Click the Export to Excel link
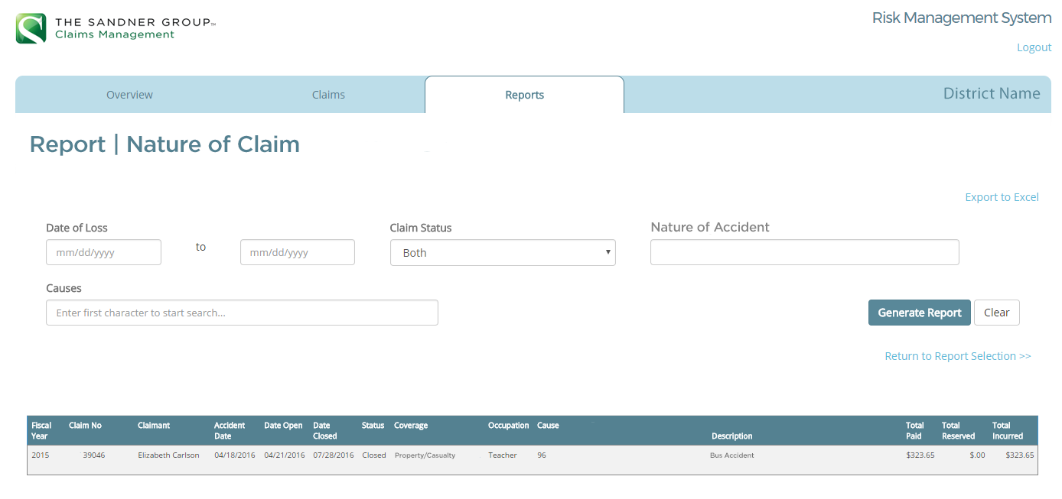Viewport: 1062px width, 499px height. pyautogui.click(x=1002, y=197)
